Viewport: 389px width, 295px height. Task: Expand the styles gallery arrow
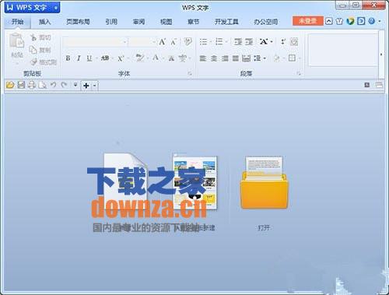point(381,54)
